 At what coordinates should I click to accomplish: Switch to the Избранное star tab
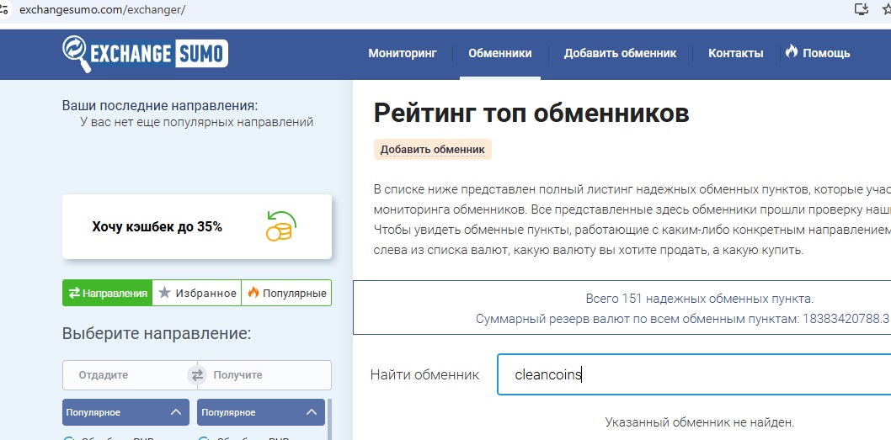(x=197, y=293)
